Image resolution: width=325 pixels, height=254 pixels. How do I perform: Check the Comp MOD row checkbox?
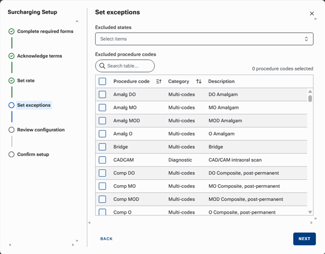[x=102, y=199]
